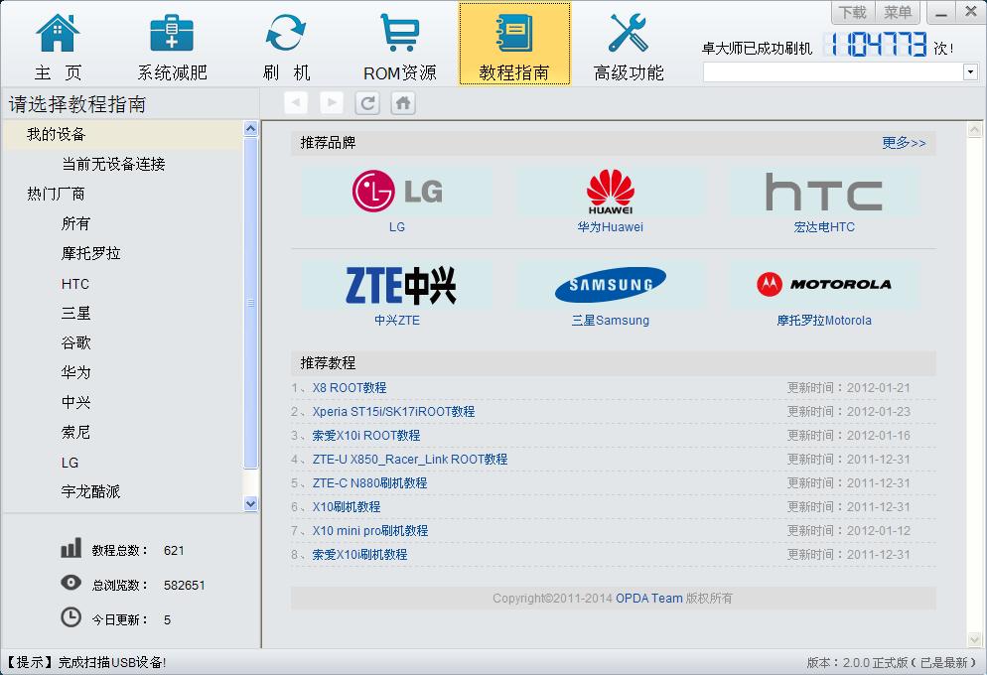987x675 pixels.
Task: Open X10 mini pro刷机教程 tutorial
Action: [x=370, y=531]
